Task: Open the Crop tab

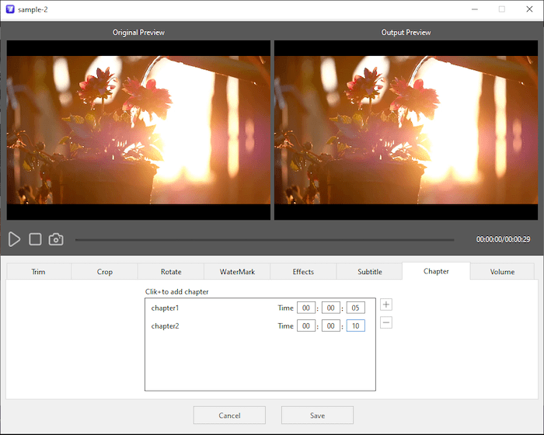Action: [x=105, y=272]
